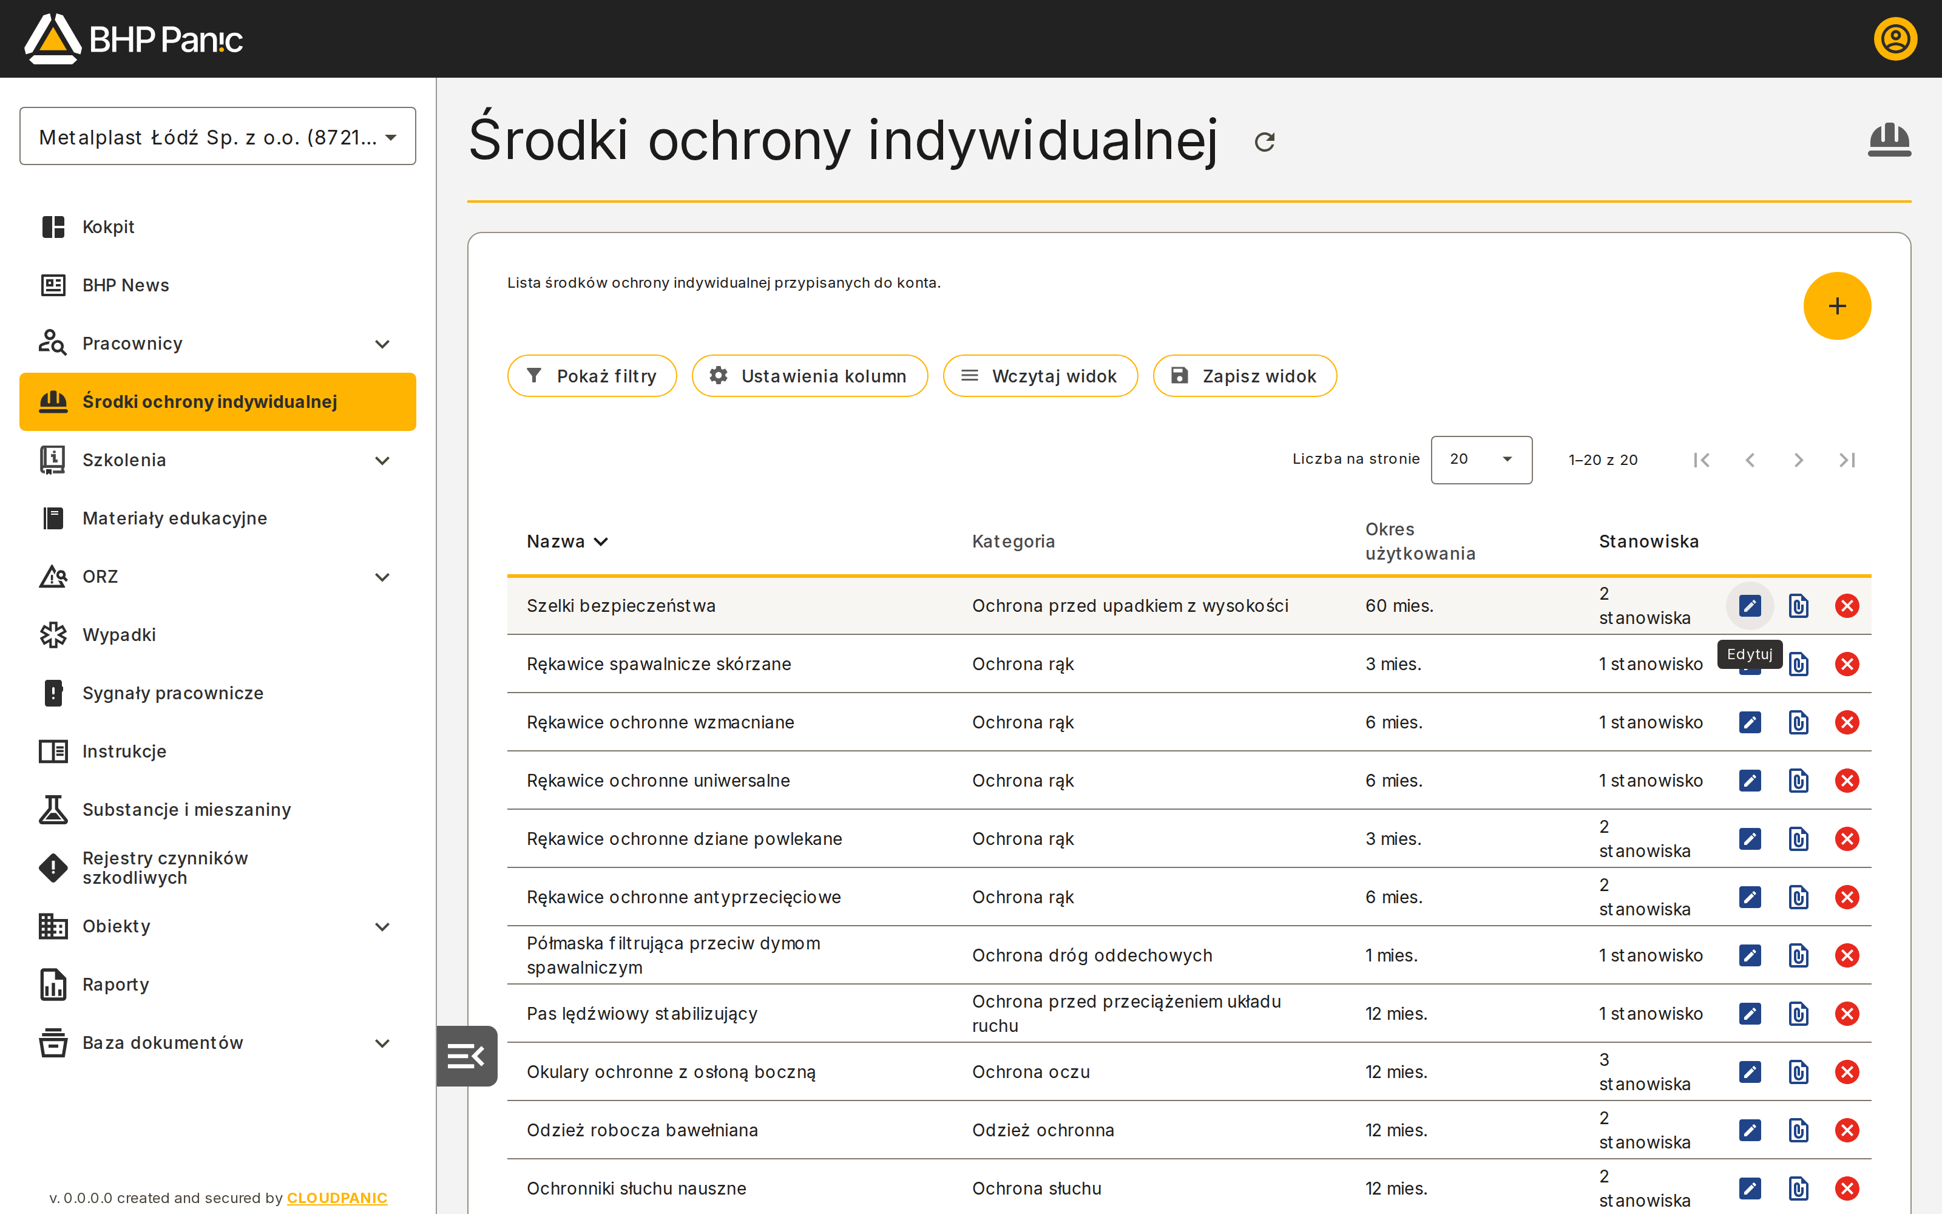Click the BHP Panic logo

(134, 38)
